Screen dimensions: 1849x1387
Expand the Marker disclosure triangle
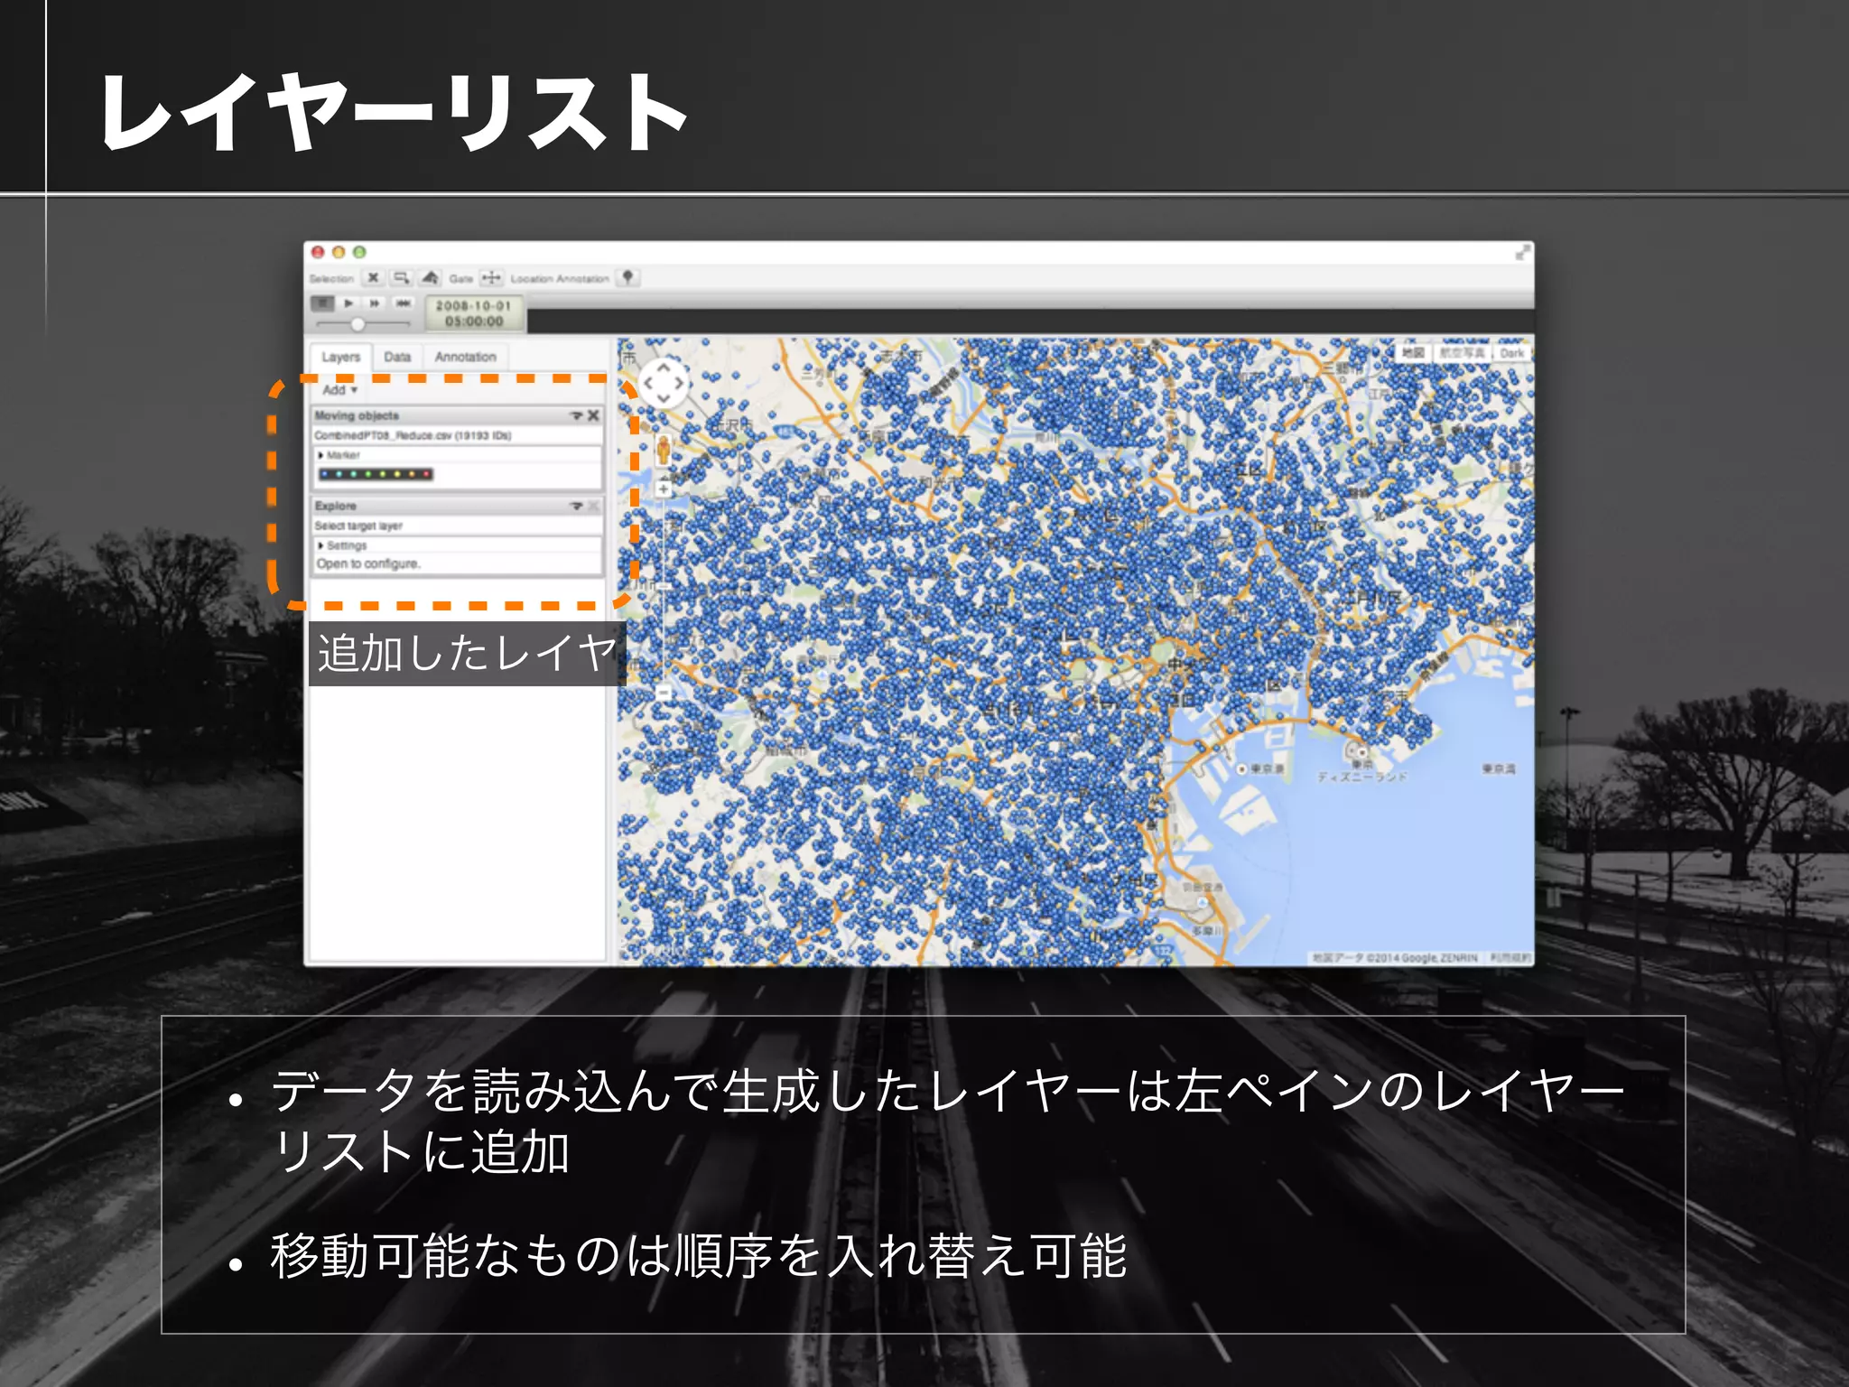321,455
